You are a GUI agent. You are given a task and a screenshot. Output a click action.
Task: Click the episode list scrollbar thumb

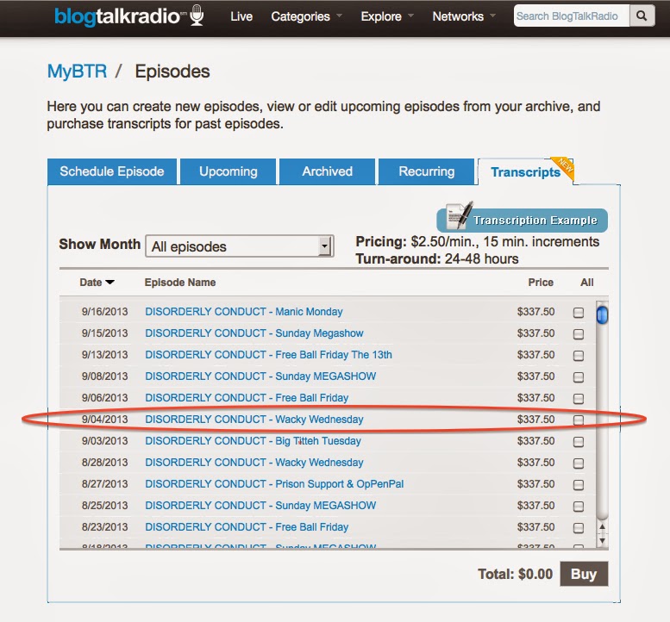coord(602,314)
